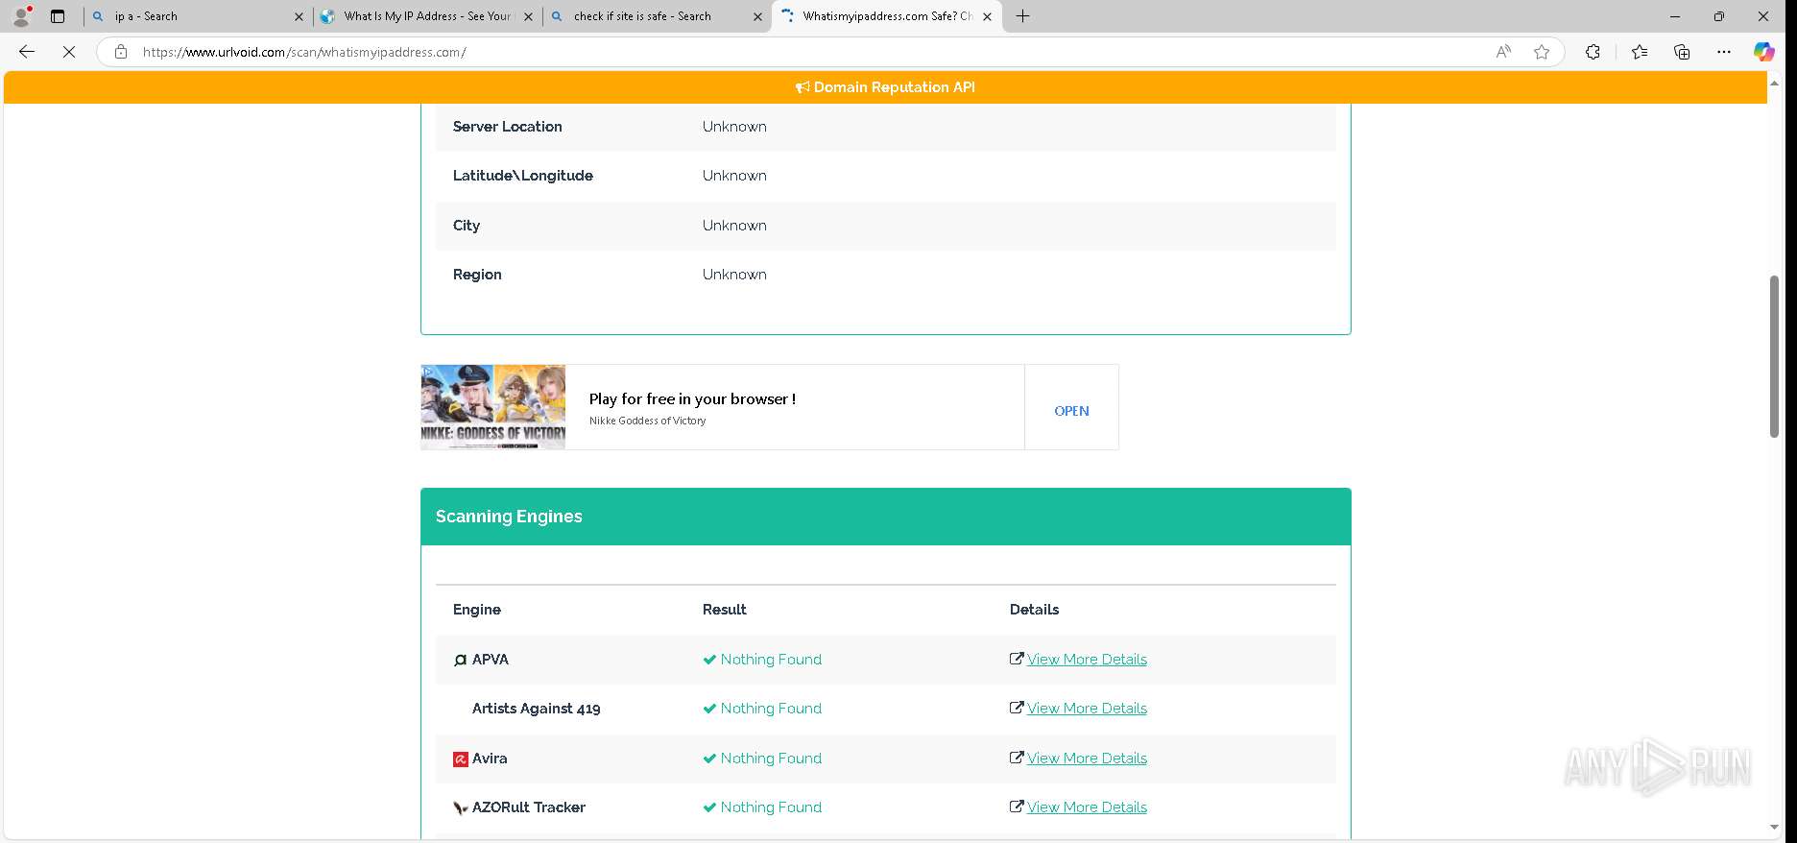This screenshot has height=843, width=1797.
Task: Click 'Play for free in your browser' ad text
Action: (692, 398)
